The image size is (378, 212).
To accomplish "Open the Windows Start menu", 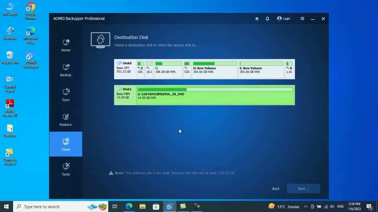I will 6,206.
